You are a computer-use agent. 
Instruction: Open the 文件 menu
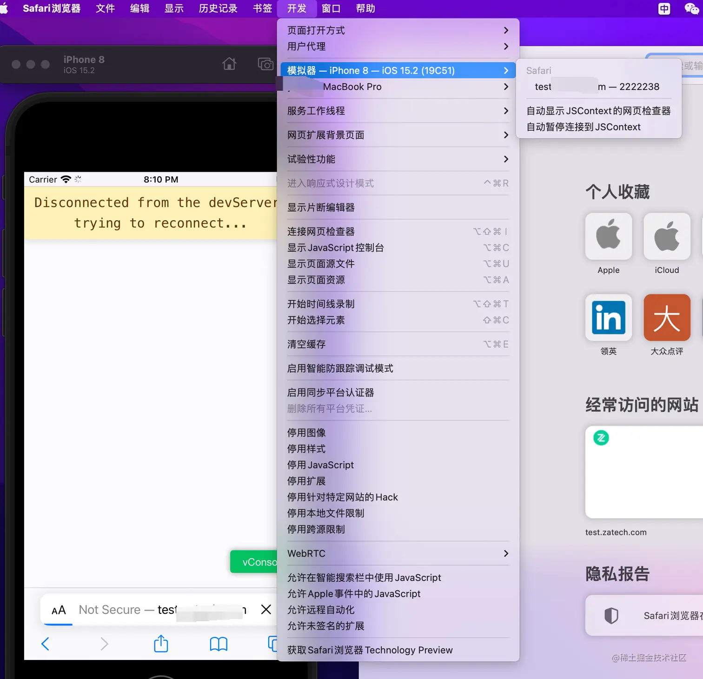pos(105,8)
